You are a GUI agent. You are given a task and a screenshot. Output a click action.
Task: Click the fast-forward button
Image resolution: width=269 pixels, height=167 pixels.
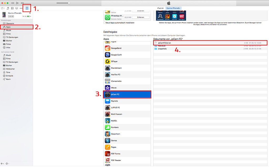click(23, 3)
